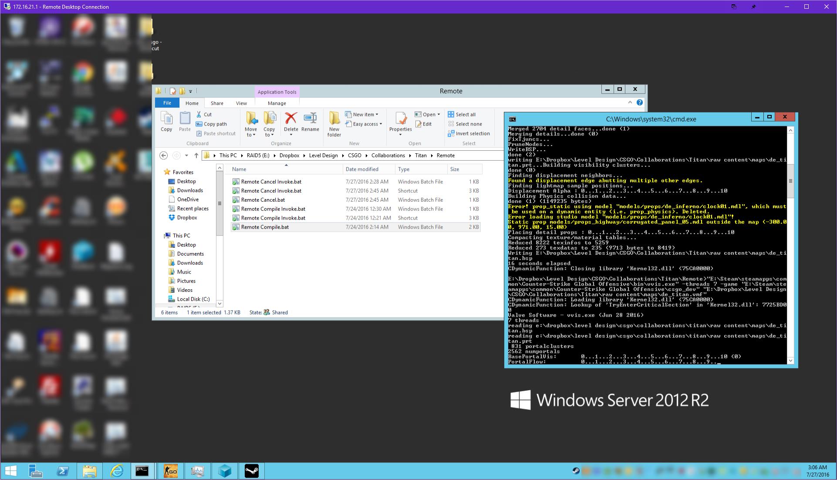Click the cmd window scrollbar thumb

[790, 181]
